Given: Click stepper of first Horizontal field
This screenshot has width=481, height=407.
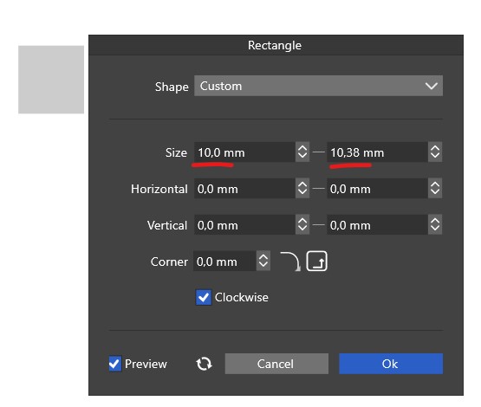Looking at the screenshot, I should point(302,189).
